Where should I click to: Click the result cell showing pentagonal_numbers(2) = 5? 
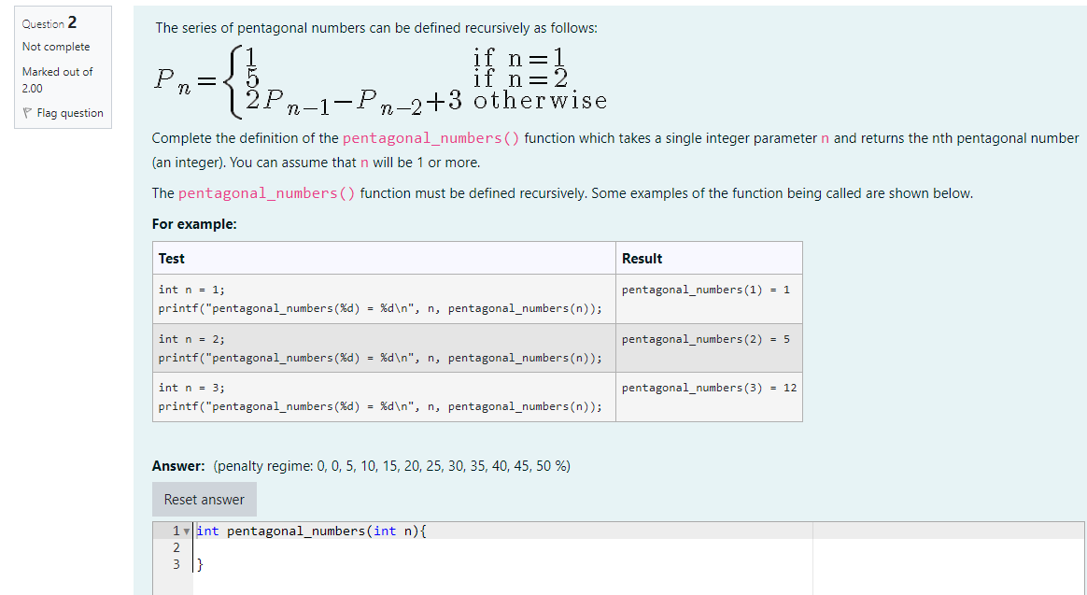click(x=707, y=339)
